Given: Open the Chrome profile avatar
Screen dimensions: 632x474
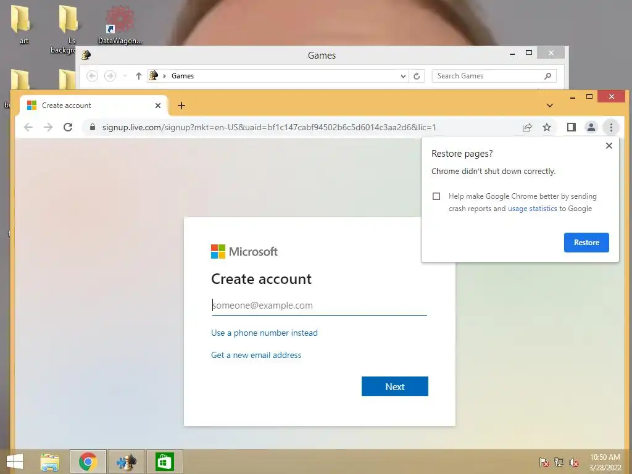Looking at the screenshot, I should (x=591, y=127).
